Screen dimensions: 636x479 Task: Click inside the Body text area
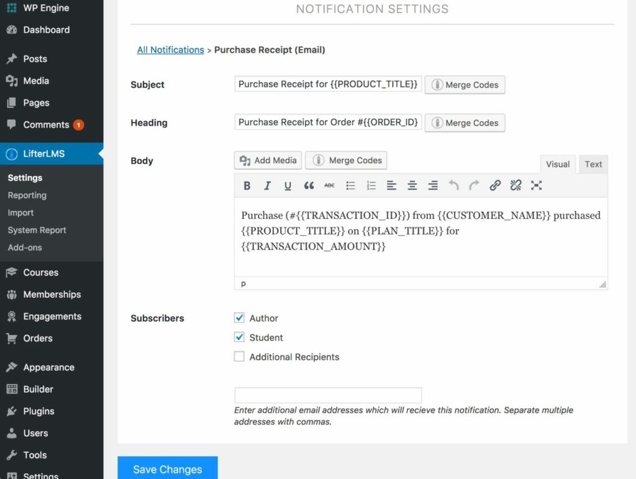point(420,237)
